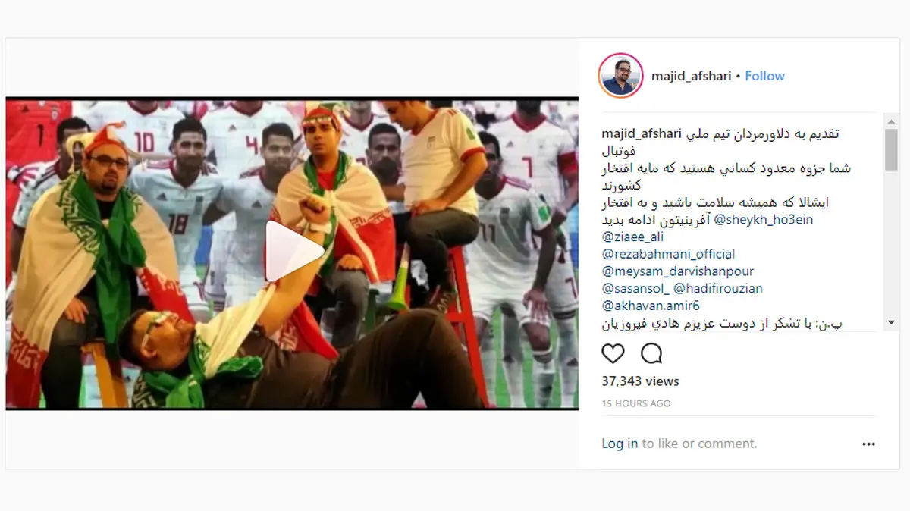Click the caption scrollbar thumb
This screenshot has height=511, width=910.
point(891,150)
